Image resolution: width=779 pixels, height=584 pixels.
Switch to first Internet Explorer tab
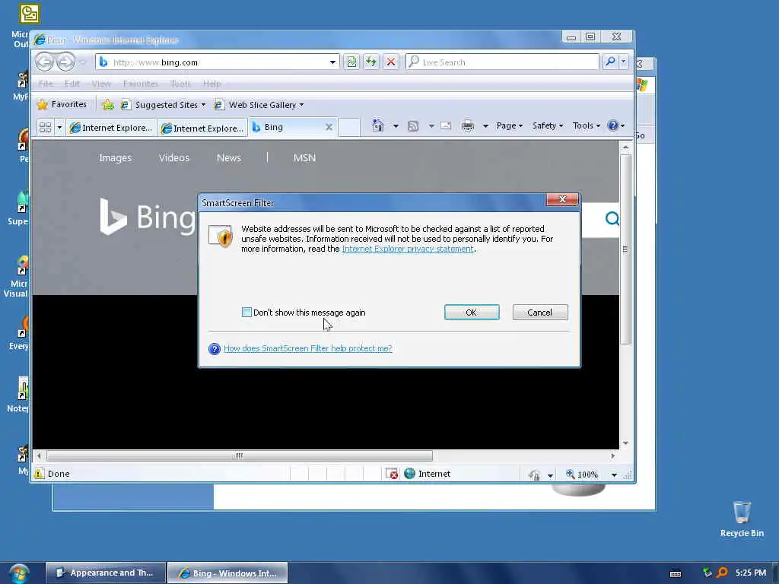click(111, 128)
